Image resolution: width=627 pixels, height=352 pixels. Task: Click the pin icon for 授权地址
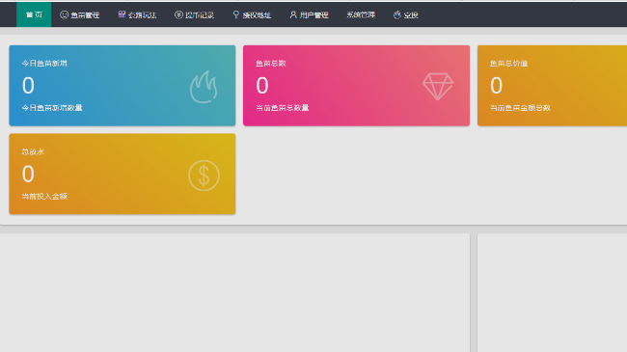[x=236, y=14]
